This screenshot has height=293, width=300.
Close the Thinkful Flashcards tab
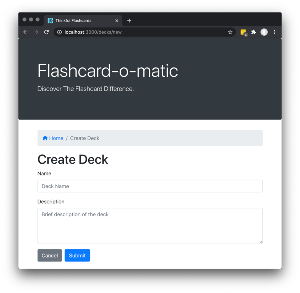click(117, 20)
